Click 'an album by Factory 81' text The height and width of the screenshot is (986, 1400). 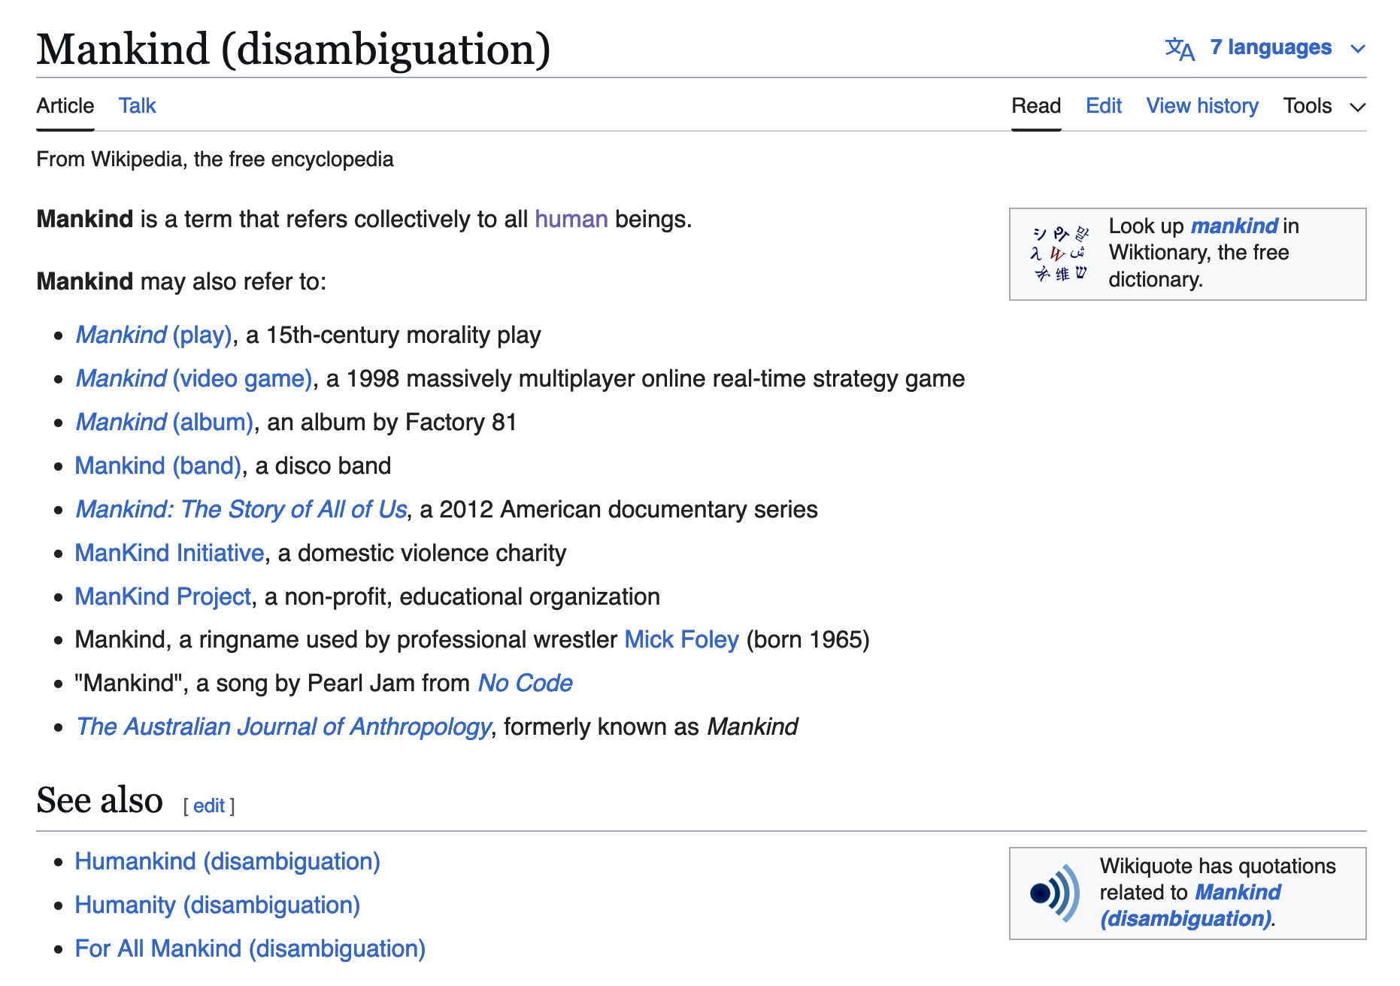(x=391, y=422)
